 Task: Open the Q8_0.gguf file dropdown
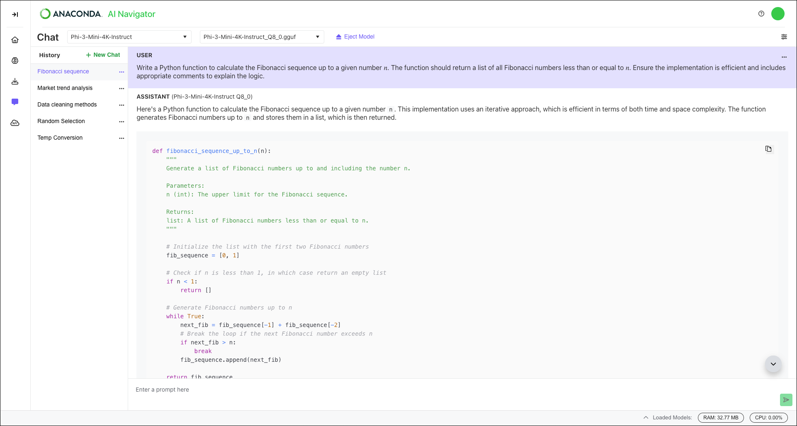point(262,37)
